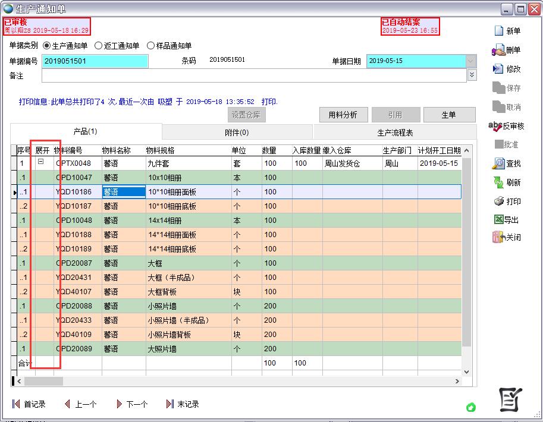Expand the 备注 remarks field
The width and height of the screenshot is (543, 422).
pos(472,75)
